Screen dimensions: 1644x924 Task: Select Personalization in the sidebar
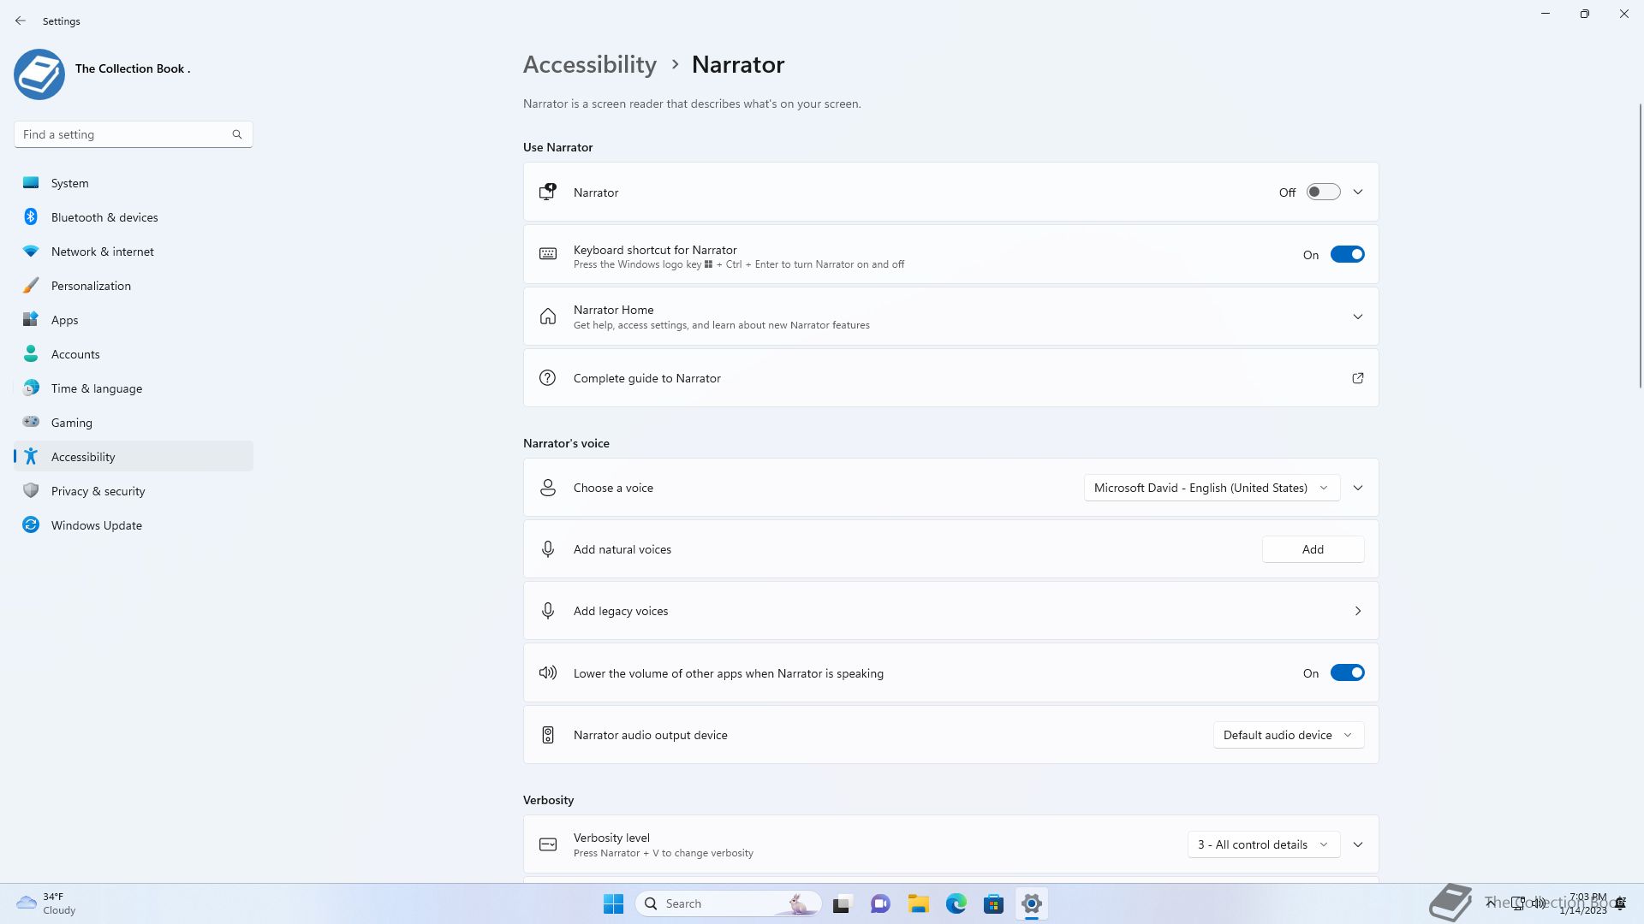(x=133, y=286)
